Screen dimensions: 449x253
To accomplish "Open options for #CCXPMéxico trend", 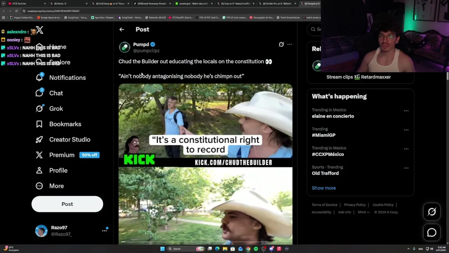I will point(406,149).
